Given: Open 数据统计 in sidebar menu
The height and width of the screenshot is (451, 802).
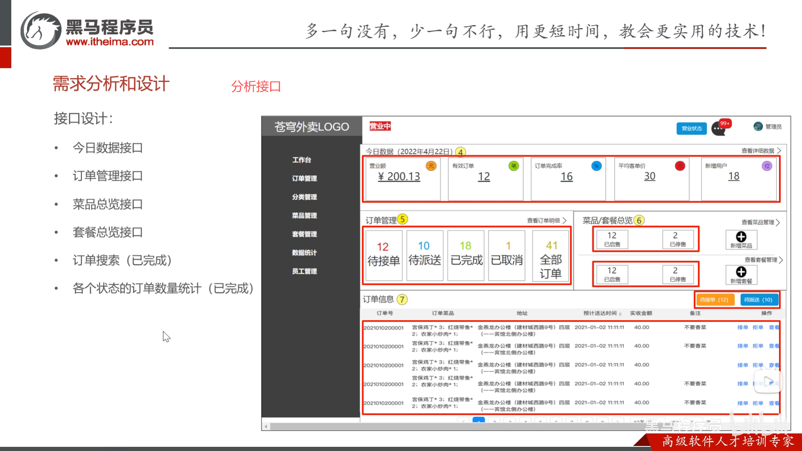Looking at the screenshot, I should (304, 253).
